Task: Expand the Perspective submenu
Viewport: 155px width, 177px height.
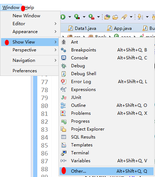Action: 30,50
